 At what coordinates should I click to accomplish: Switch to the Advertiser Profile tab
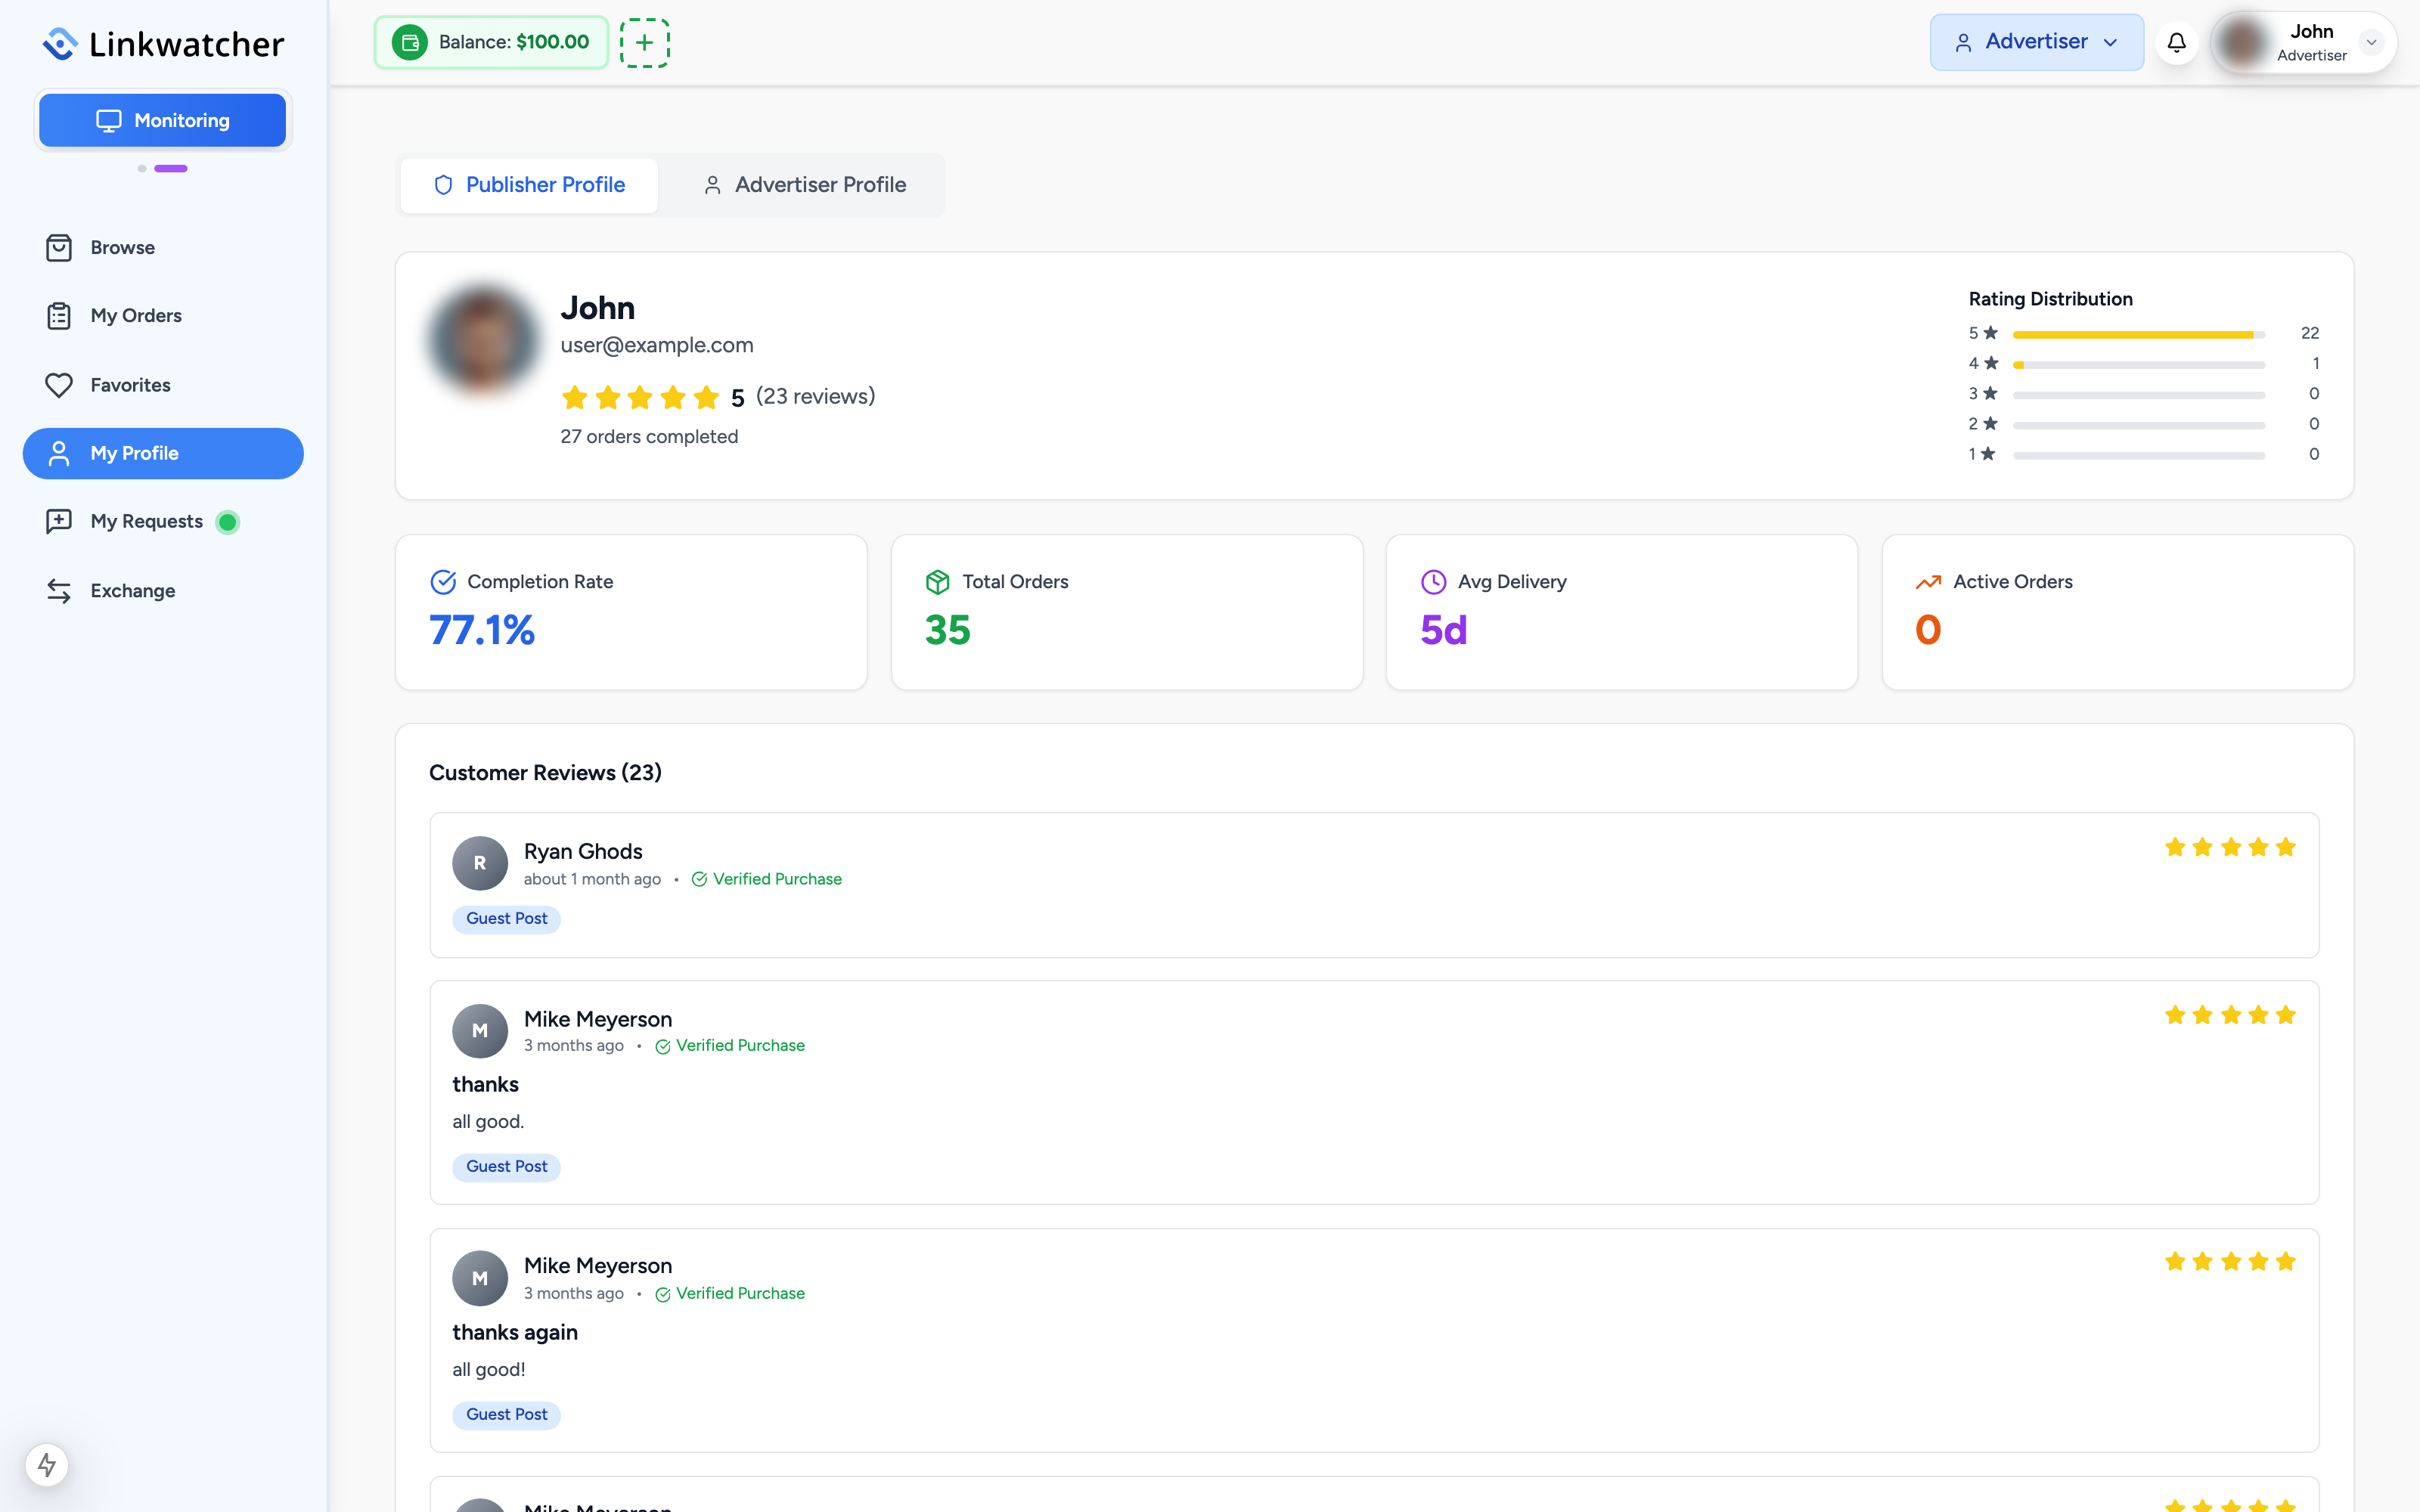pos(803,185)
